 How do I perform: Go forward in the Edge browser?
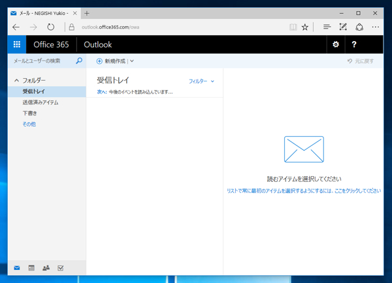[33, 27]
